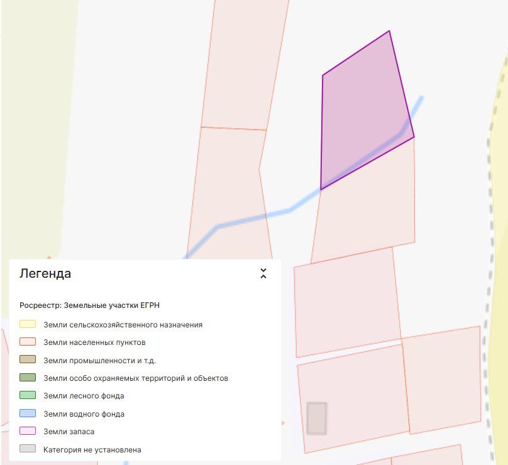Screen dimensions: 508x465
Task: Click the blue water fund swatch
Action: (28, 413)
